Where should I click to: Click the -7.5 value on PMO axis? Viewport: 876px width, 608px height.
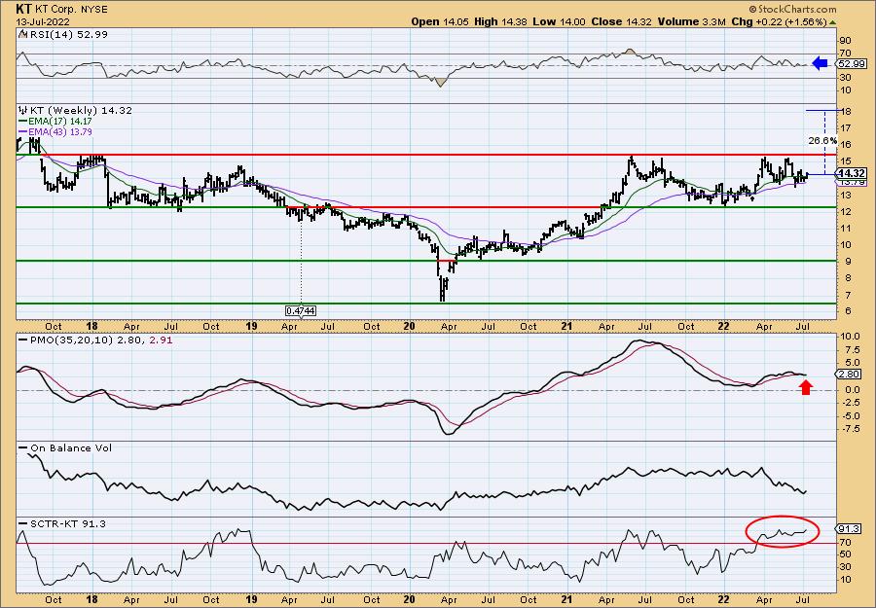851,429
